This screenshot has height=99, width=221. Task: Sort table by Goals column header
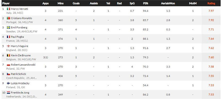pyautogui.click(x=76, y=3)
